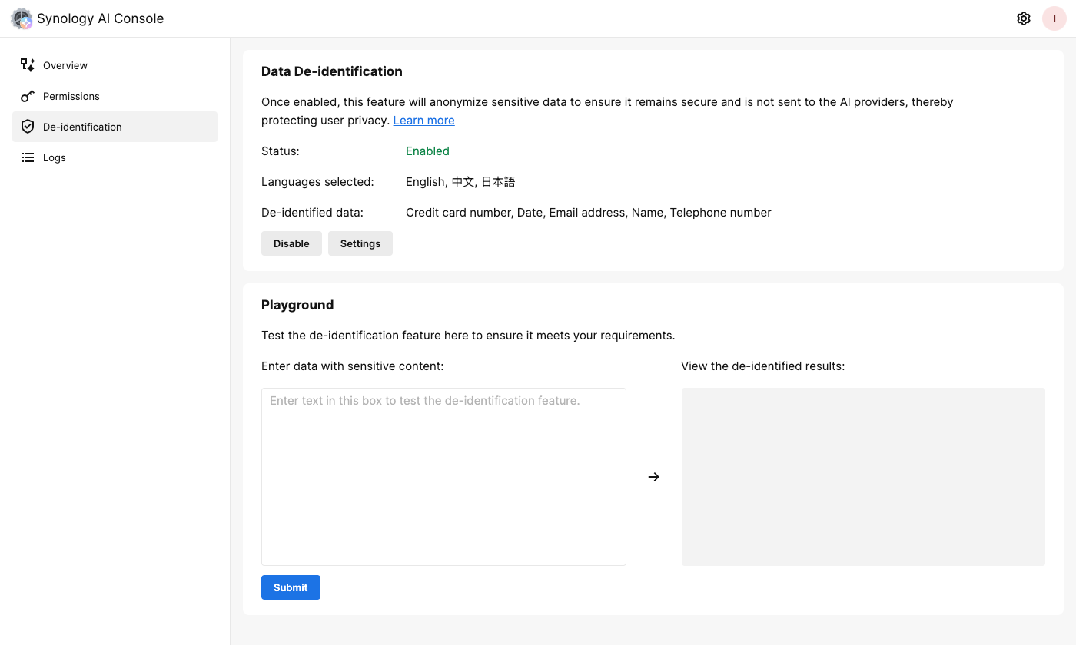The width and height of the screenshot is (1076, 645).
Task: Follow the Learn more link
Action: click(x=423, y=121)
